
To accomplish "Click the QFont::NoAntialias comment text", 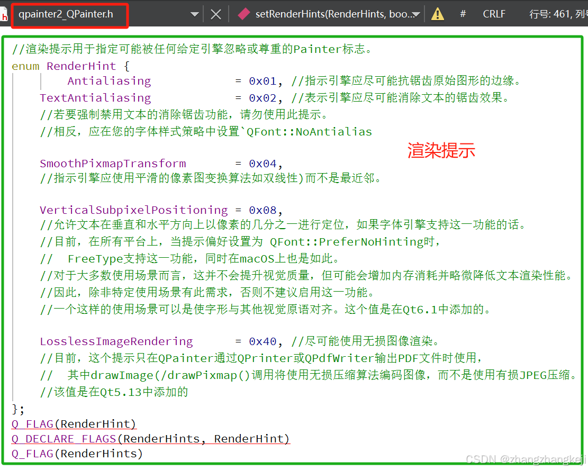I will tap(309, 132).
